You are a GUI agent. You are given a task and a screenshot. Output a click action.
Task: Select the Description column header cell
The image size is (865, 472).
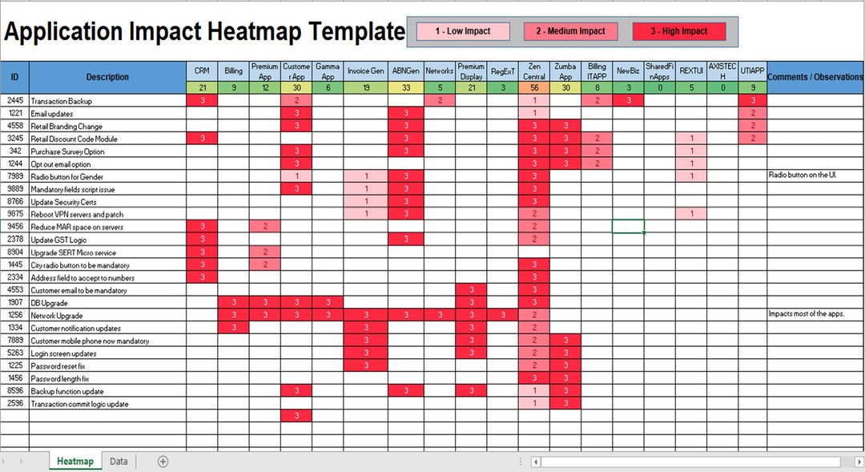click(x=107, y=77)
